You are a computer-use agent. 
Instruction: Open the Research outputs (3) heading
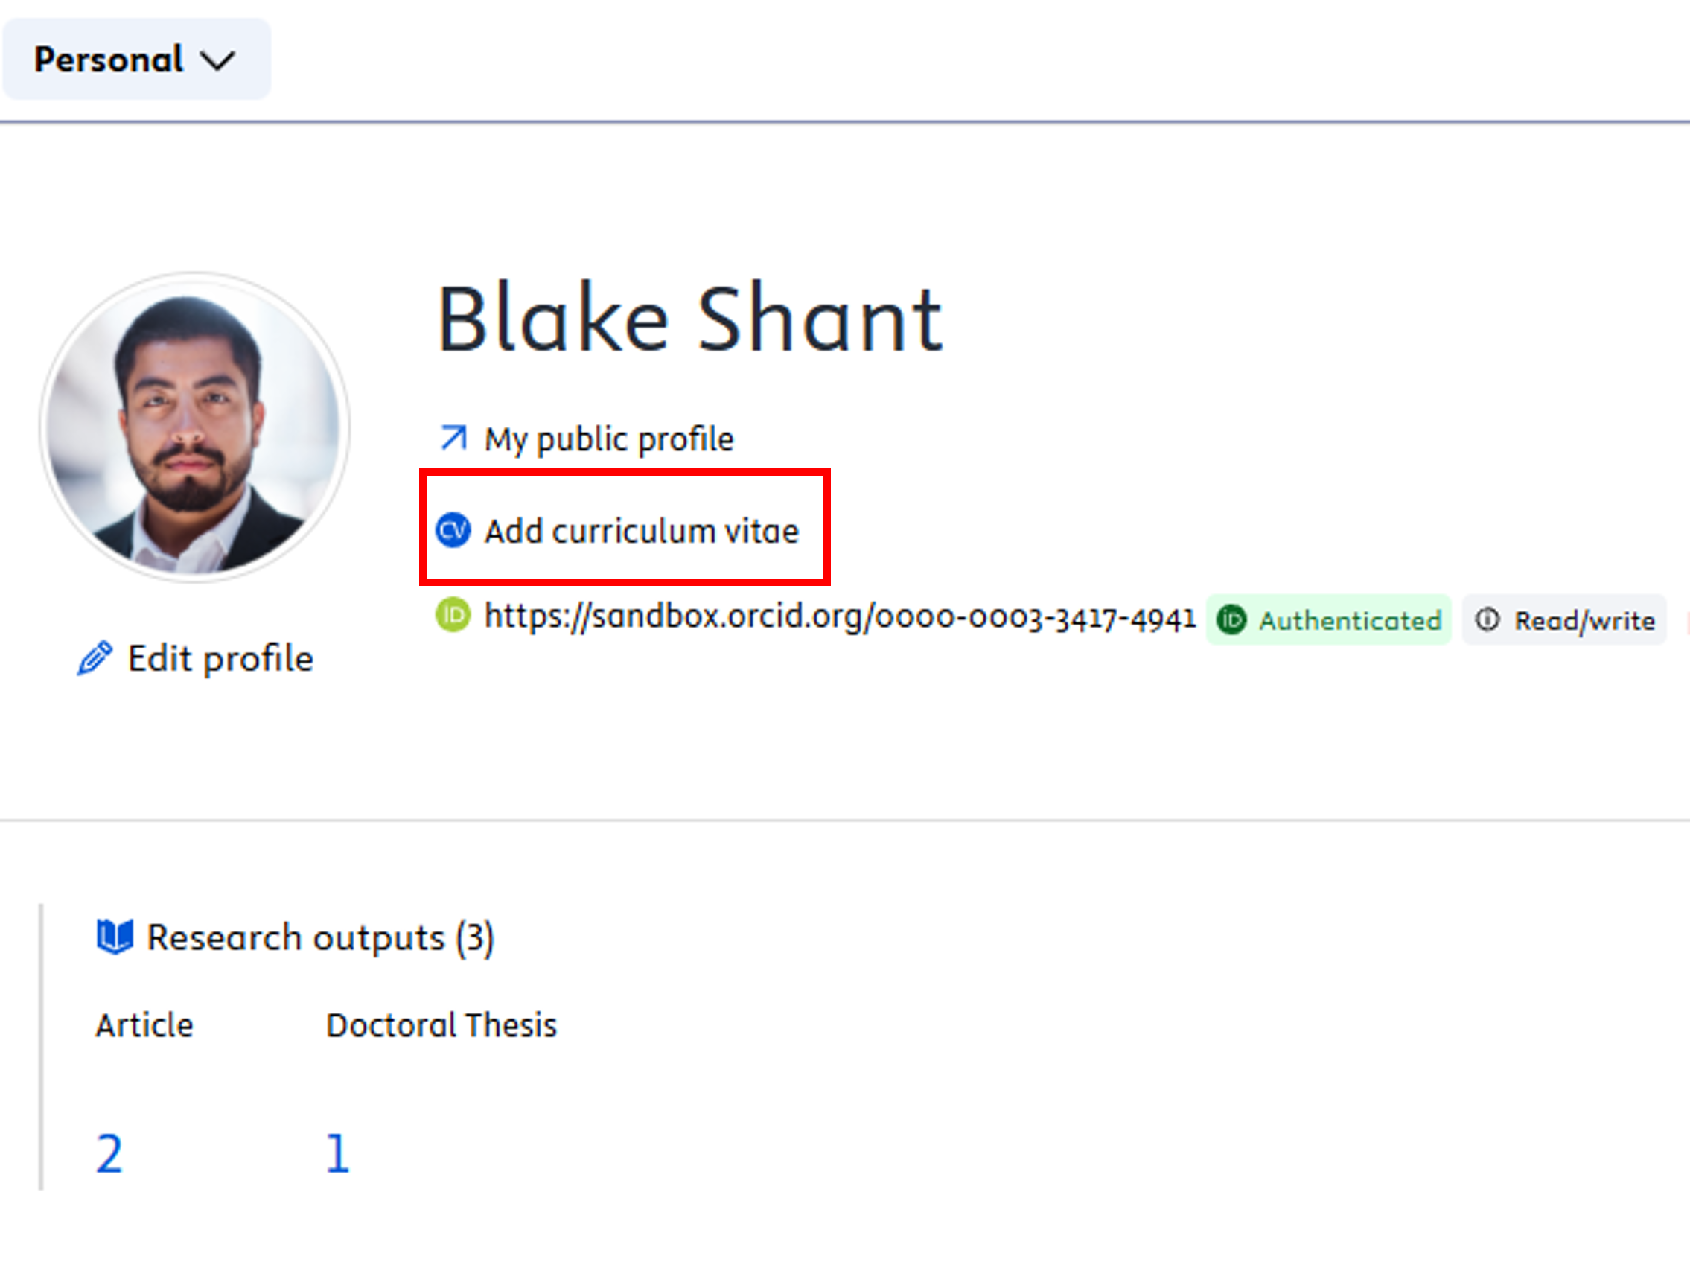(x=320, y=937)
